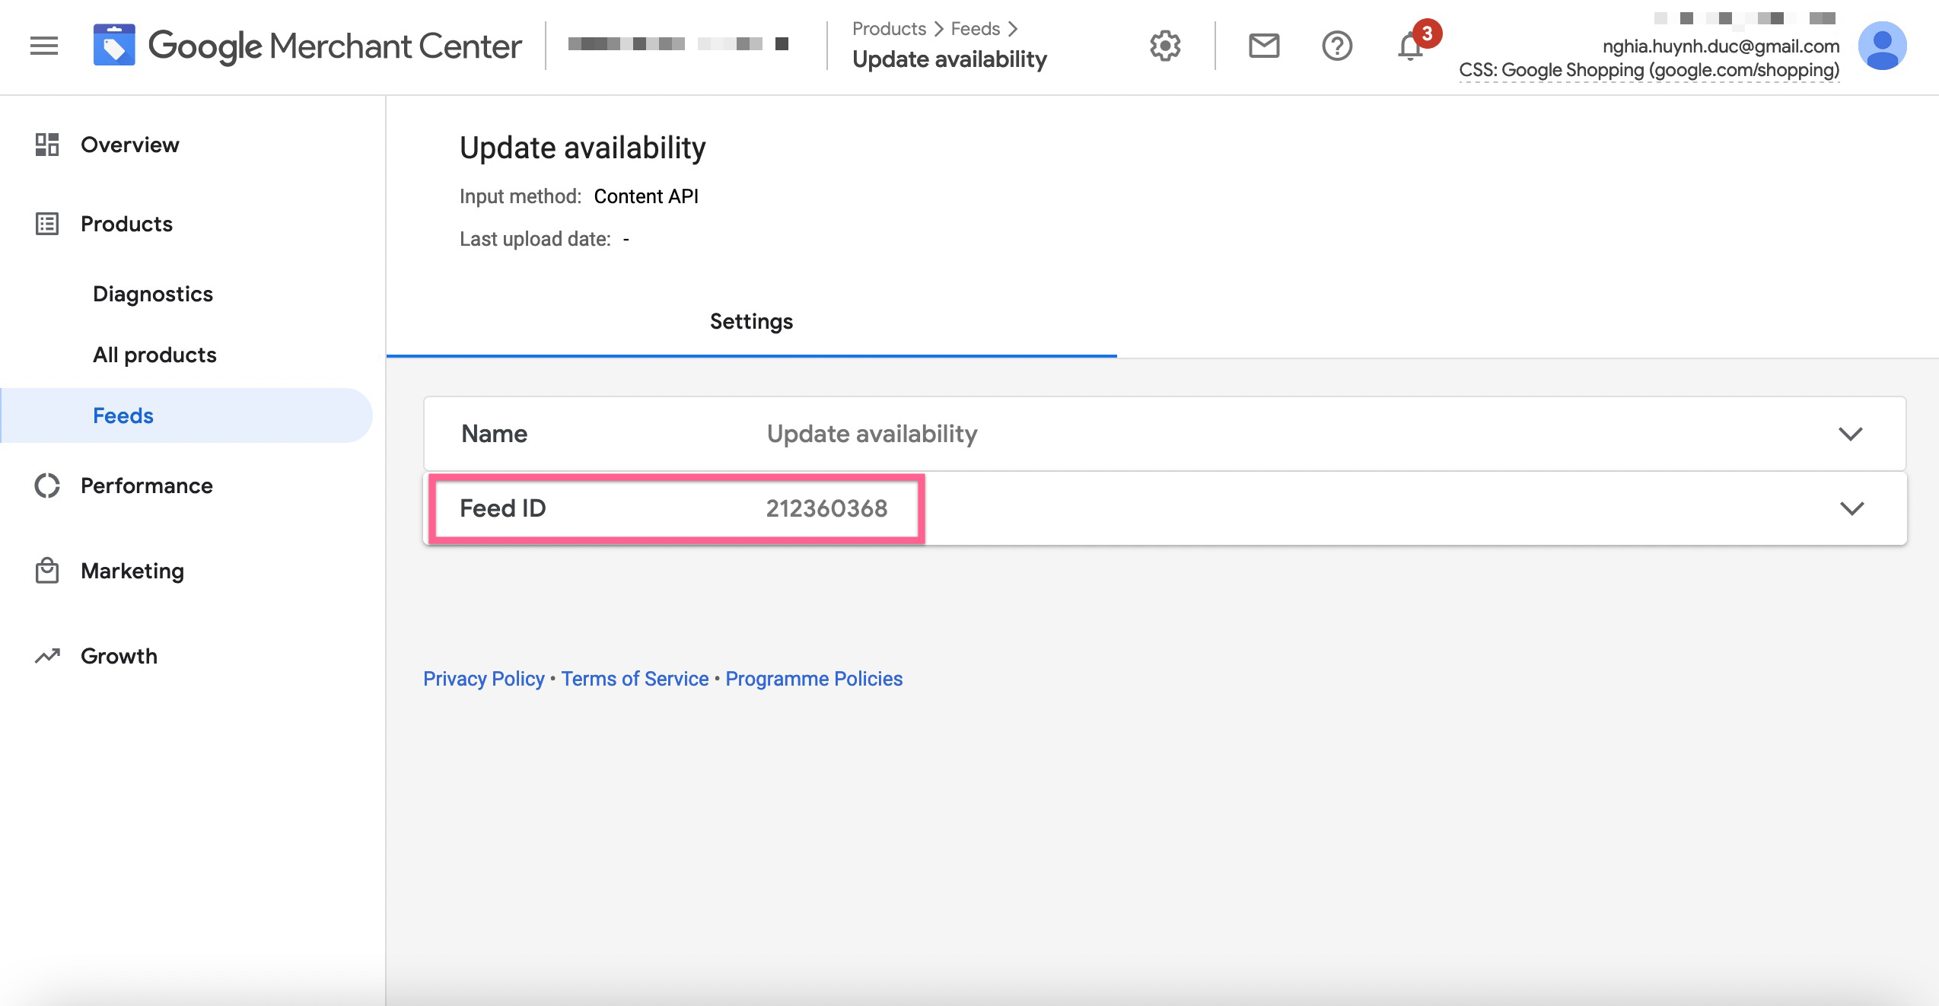The height and width of the screenshot is (1006, 1939).
Task: Click the Content API input method value
Action: coord(646,196)
